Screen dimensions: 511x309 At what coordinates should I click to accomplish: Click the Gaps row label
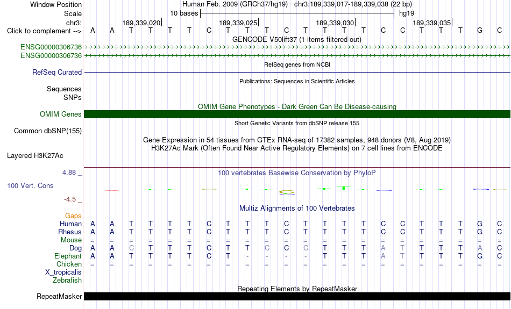click(x=73, y=216)
